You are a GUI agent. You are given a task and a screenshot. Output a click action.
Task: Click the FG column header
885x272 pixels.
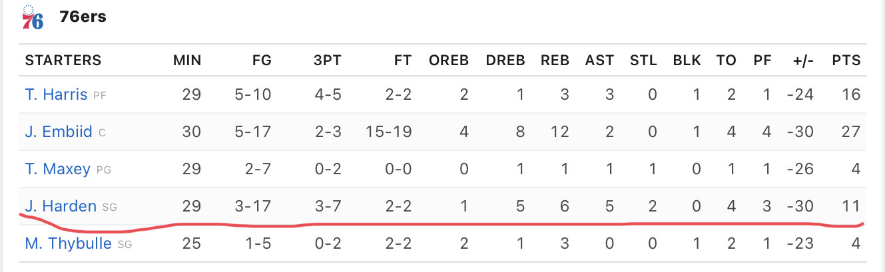point(262,61)
